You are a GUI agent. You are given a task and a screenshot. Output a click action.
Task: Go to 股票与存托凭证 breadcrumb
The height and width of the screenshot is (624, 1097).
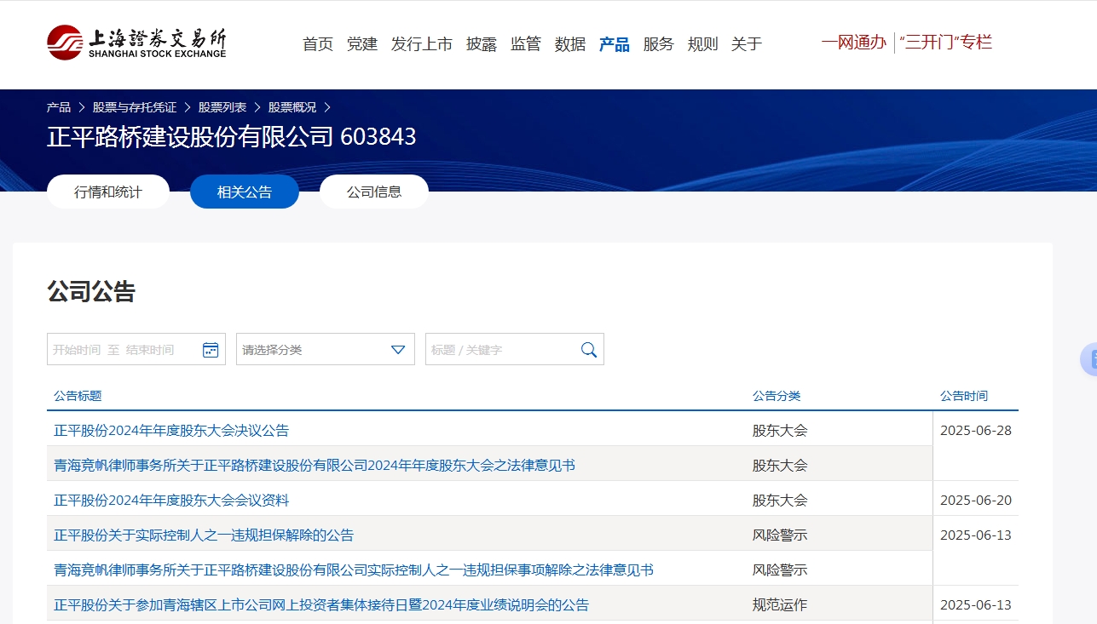135,107
